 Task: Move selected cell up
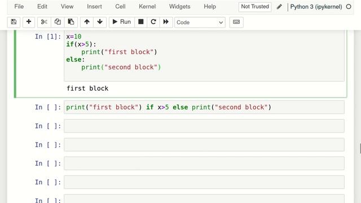87,22
